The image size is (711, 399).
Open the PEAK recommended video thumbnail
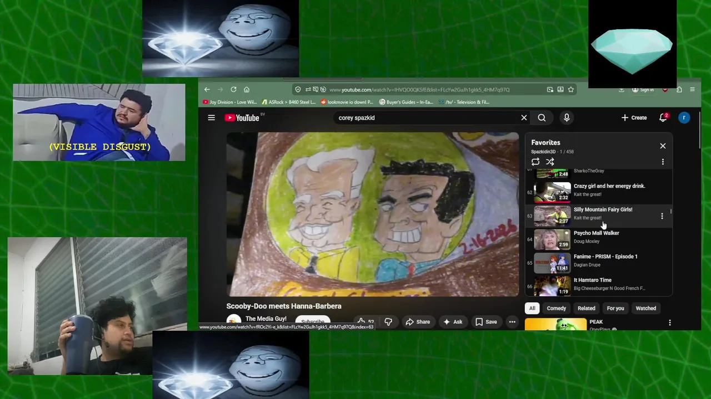(555, 324)
